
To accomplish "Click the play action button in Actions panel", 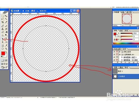I will 125,62.
